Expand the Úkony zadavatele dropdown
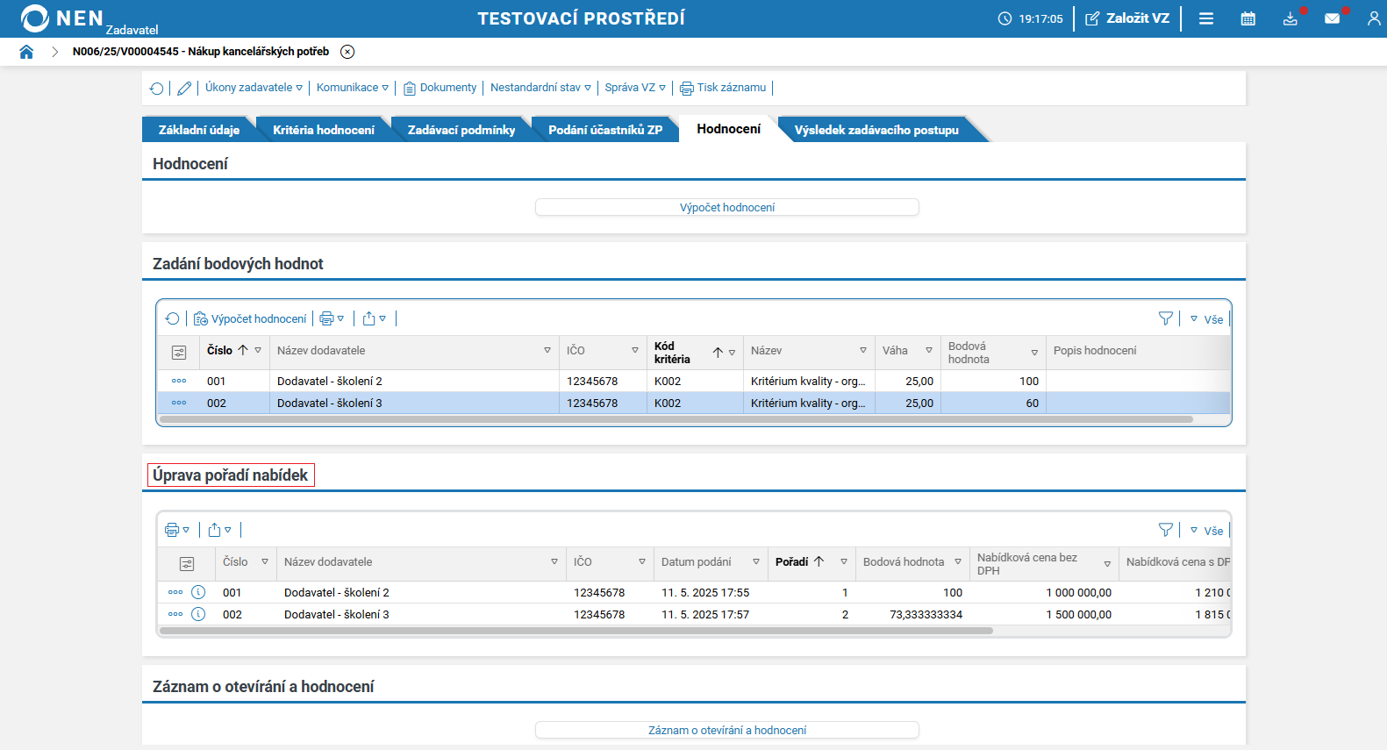This screenshot has width=1387, height=750. pos(254,88)
